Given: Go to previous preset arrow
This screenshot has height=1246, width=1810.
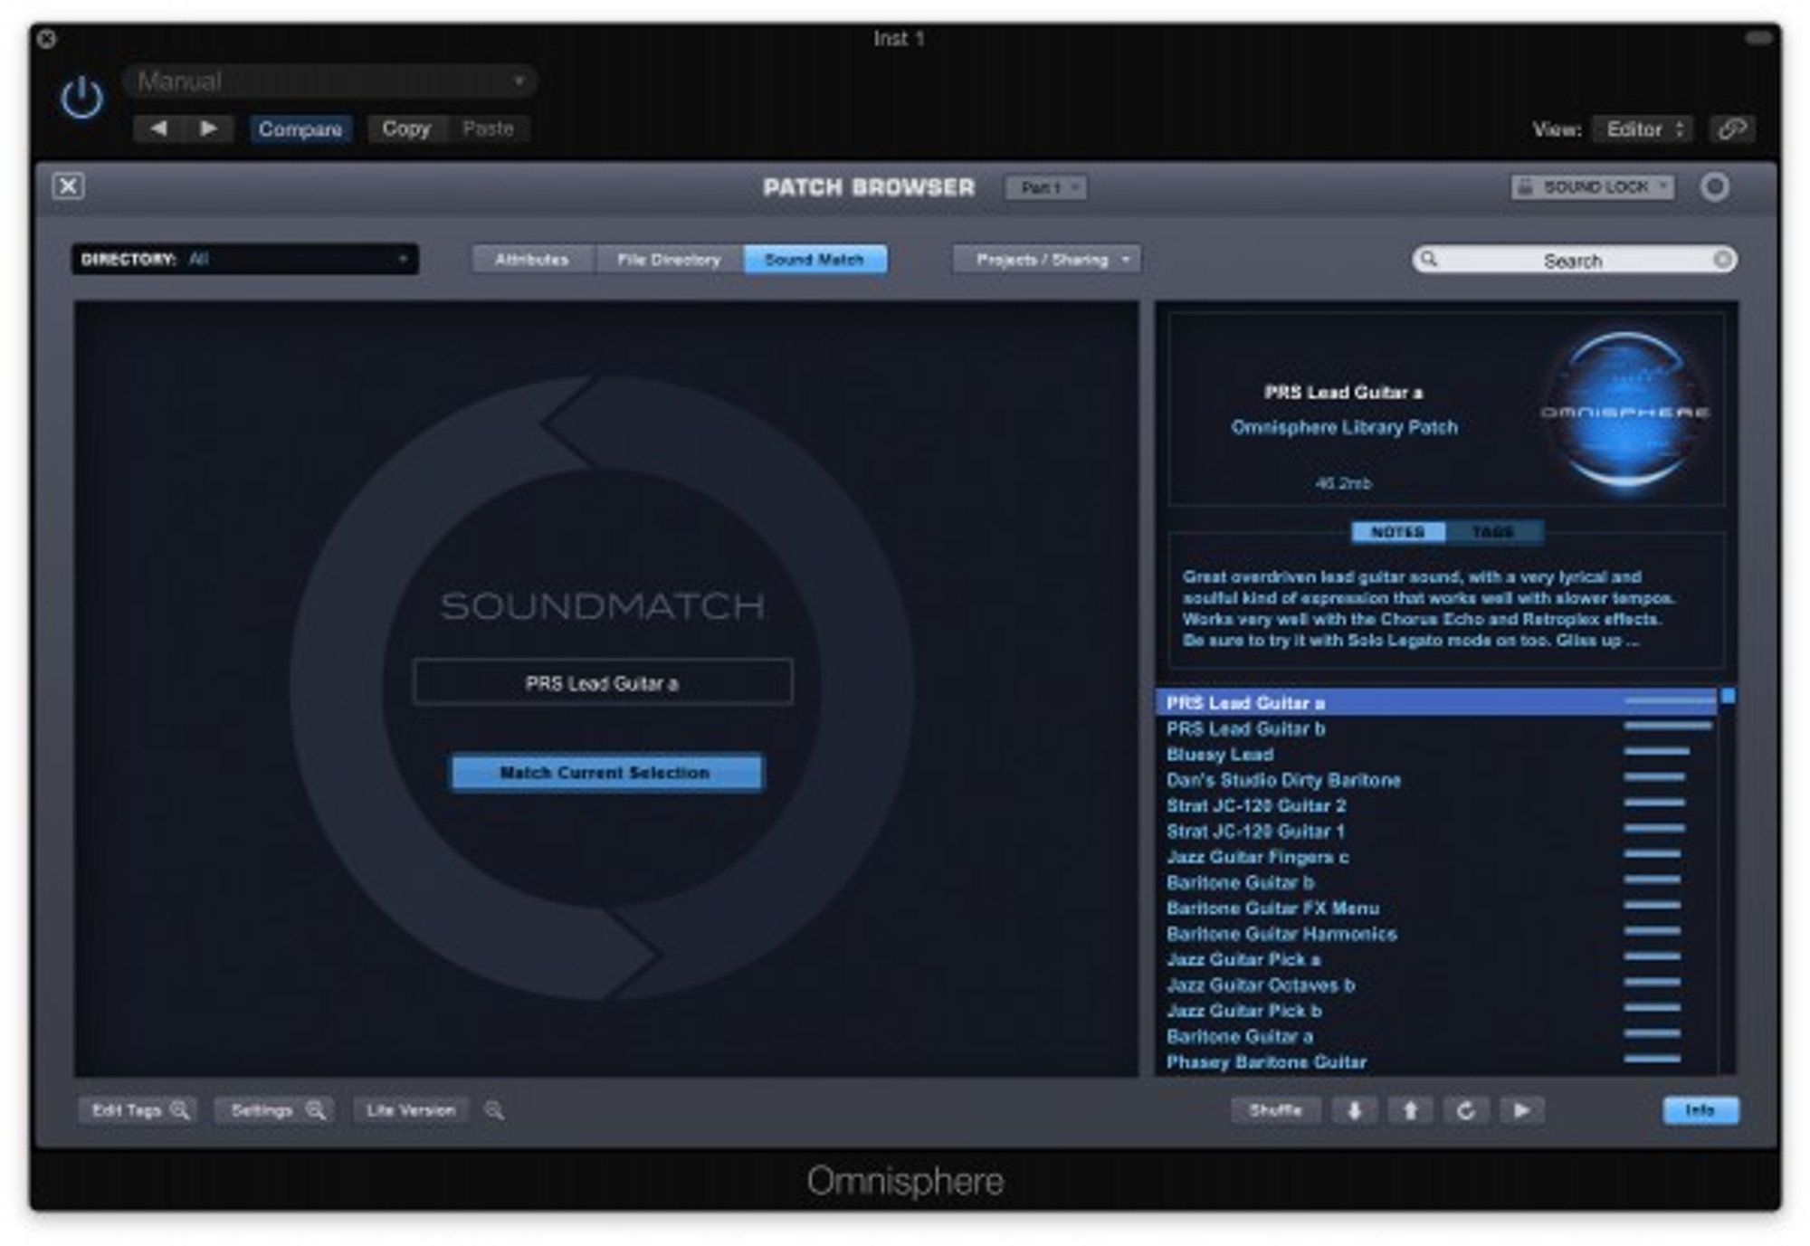Looking at the screenshot, I should point(158,128).
